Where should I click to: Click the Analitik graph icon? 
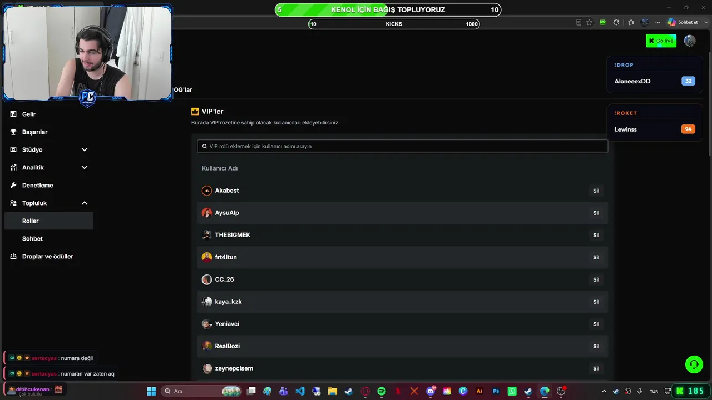pyautogui.click(x=13, y=167)
